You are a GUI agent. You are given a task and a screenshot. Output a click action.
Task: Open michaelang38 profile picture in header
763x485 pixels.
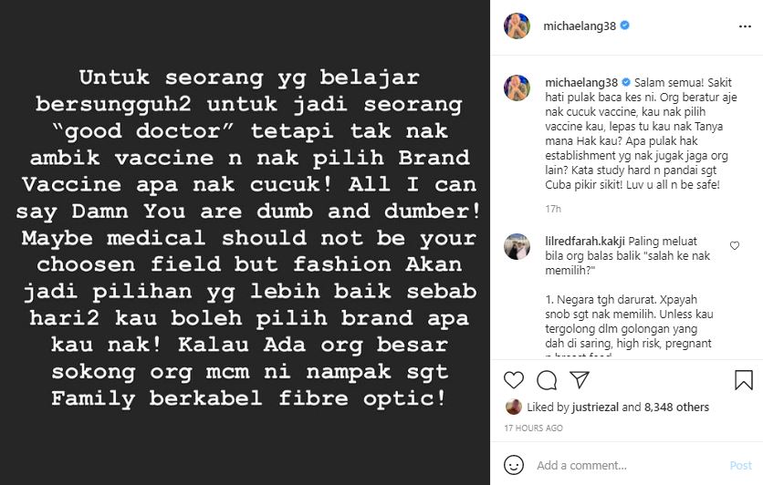517,26
